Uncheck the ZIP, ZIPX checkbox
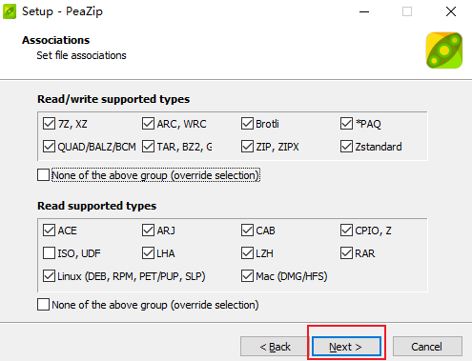472x361 pixels. [x=247, y=147]
